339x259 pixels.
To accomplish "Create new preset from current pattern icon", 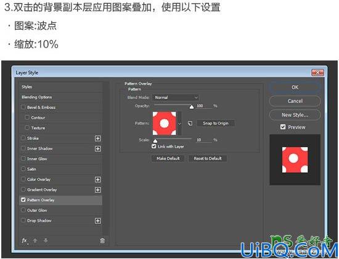I will tap(190, 123).
